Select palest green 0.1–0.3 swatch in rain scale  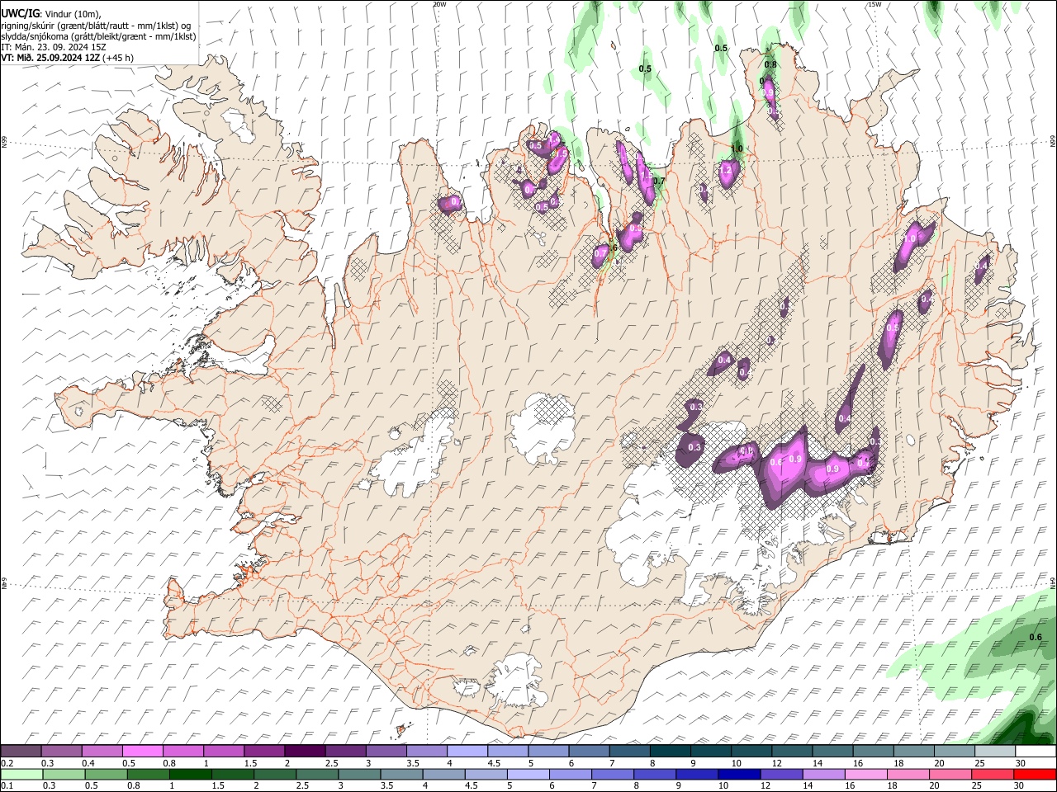21,775
